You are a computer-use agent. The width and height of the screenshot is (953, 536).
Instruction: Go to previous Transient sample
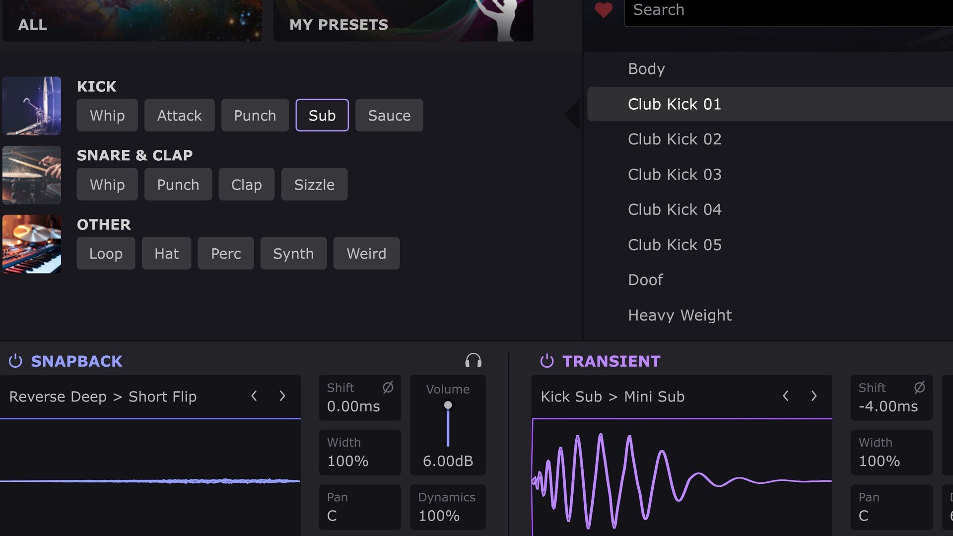coord(786,396)
